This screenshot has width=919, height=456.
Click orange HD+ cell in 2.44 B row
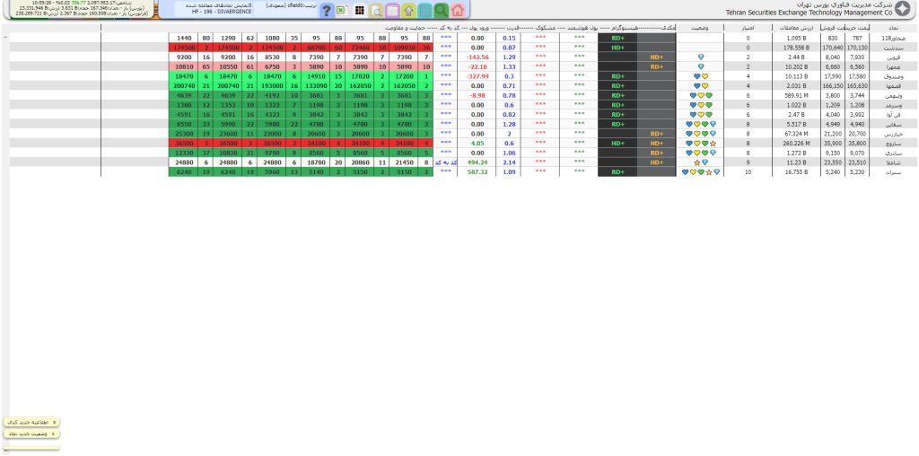[656, 57]
